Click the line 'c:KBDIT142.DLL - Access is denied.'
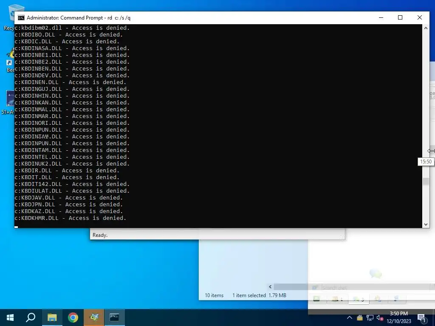The image size is (435, 326). click(x=72, y=184)
